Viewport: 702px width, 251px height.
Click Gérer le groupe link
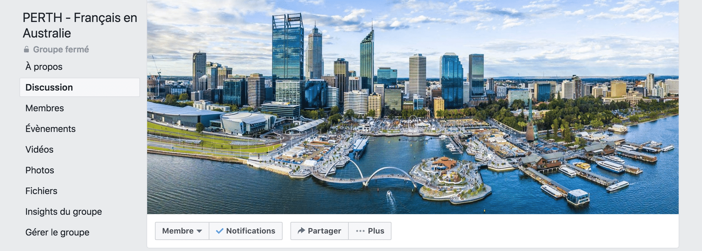pyautogui.click(x=57, y=232)
